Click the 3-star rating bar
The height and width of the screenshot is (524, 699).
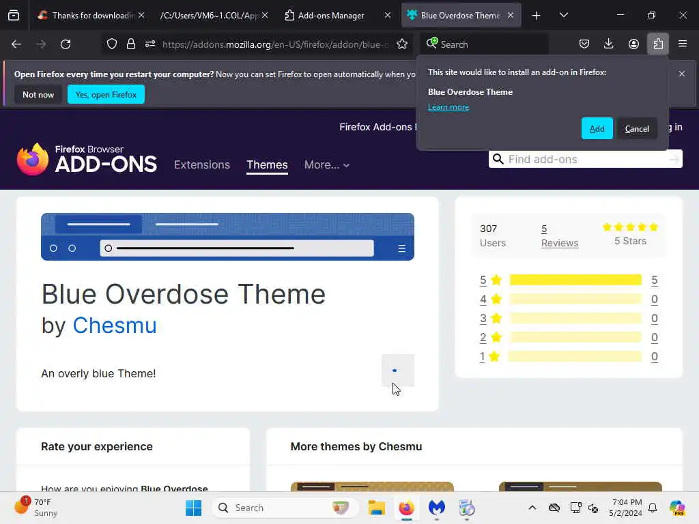click(575, 318)
